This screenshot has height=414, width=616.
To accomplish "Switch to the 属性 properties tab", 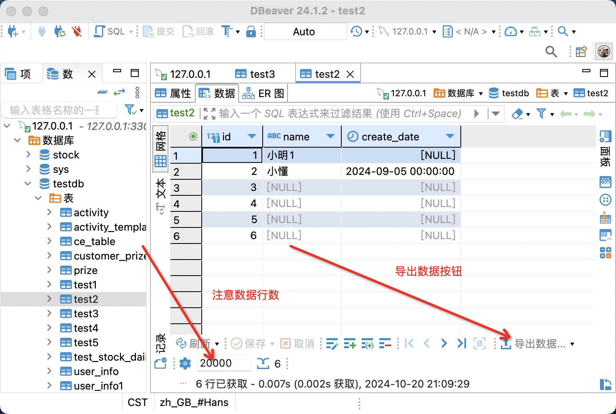I will (173, 93).
